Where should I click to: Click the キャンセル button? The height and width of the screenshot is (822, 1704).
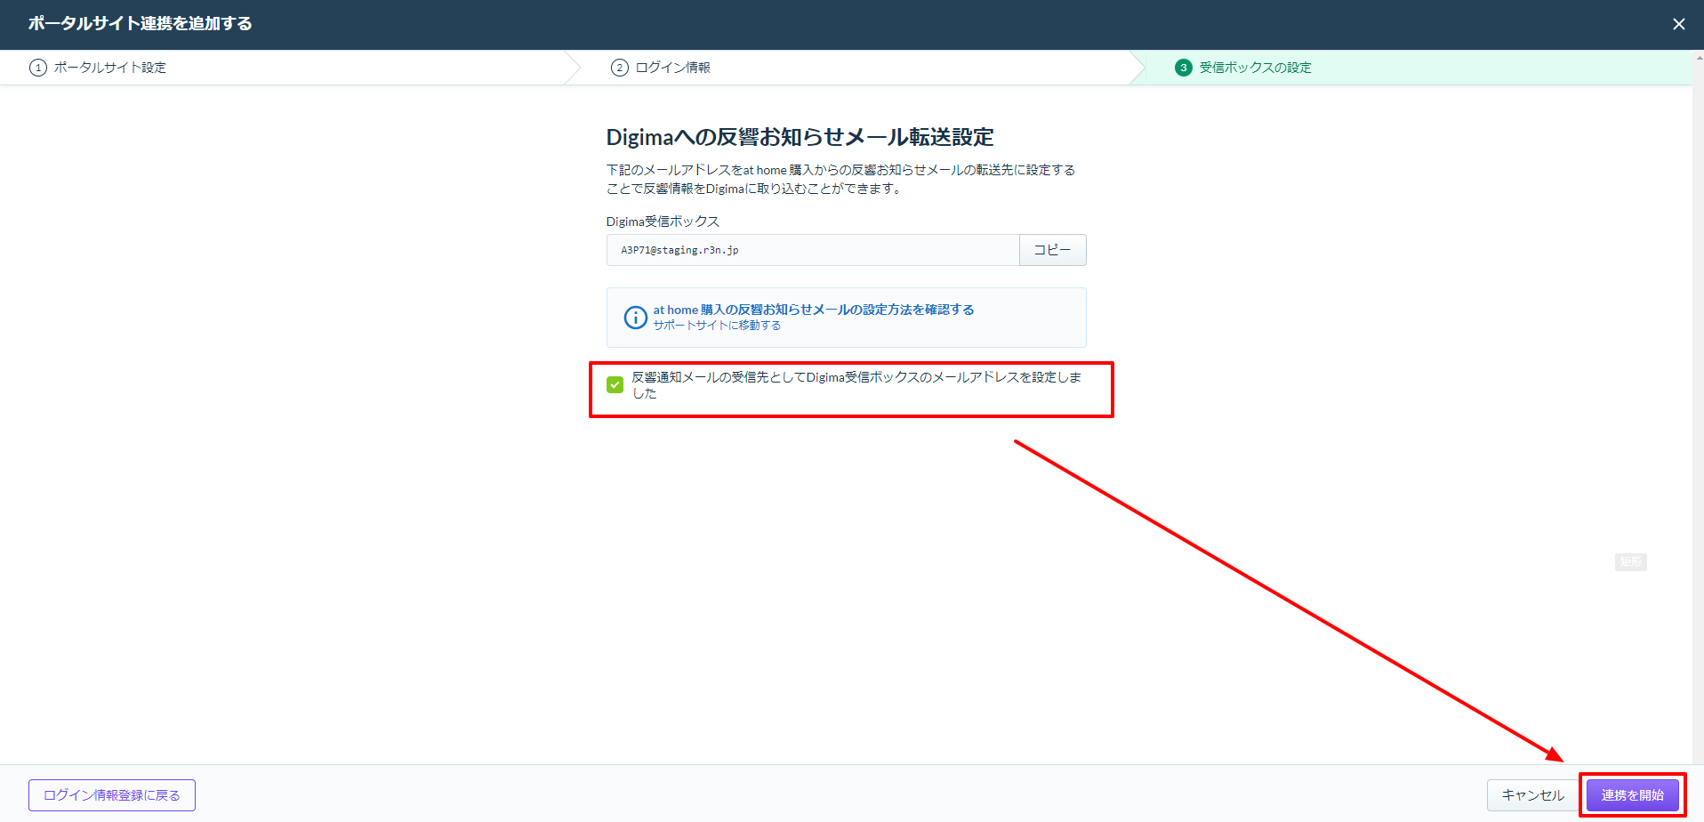(1532, 795)
